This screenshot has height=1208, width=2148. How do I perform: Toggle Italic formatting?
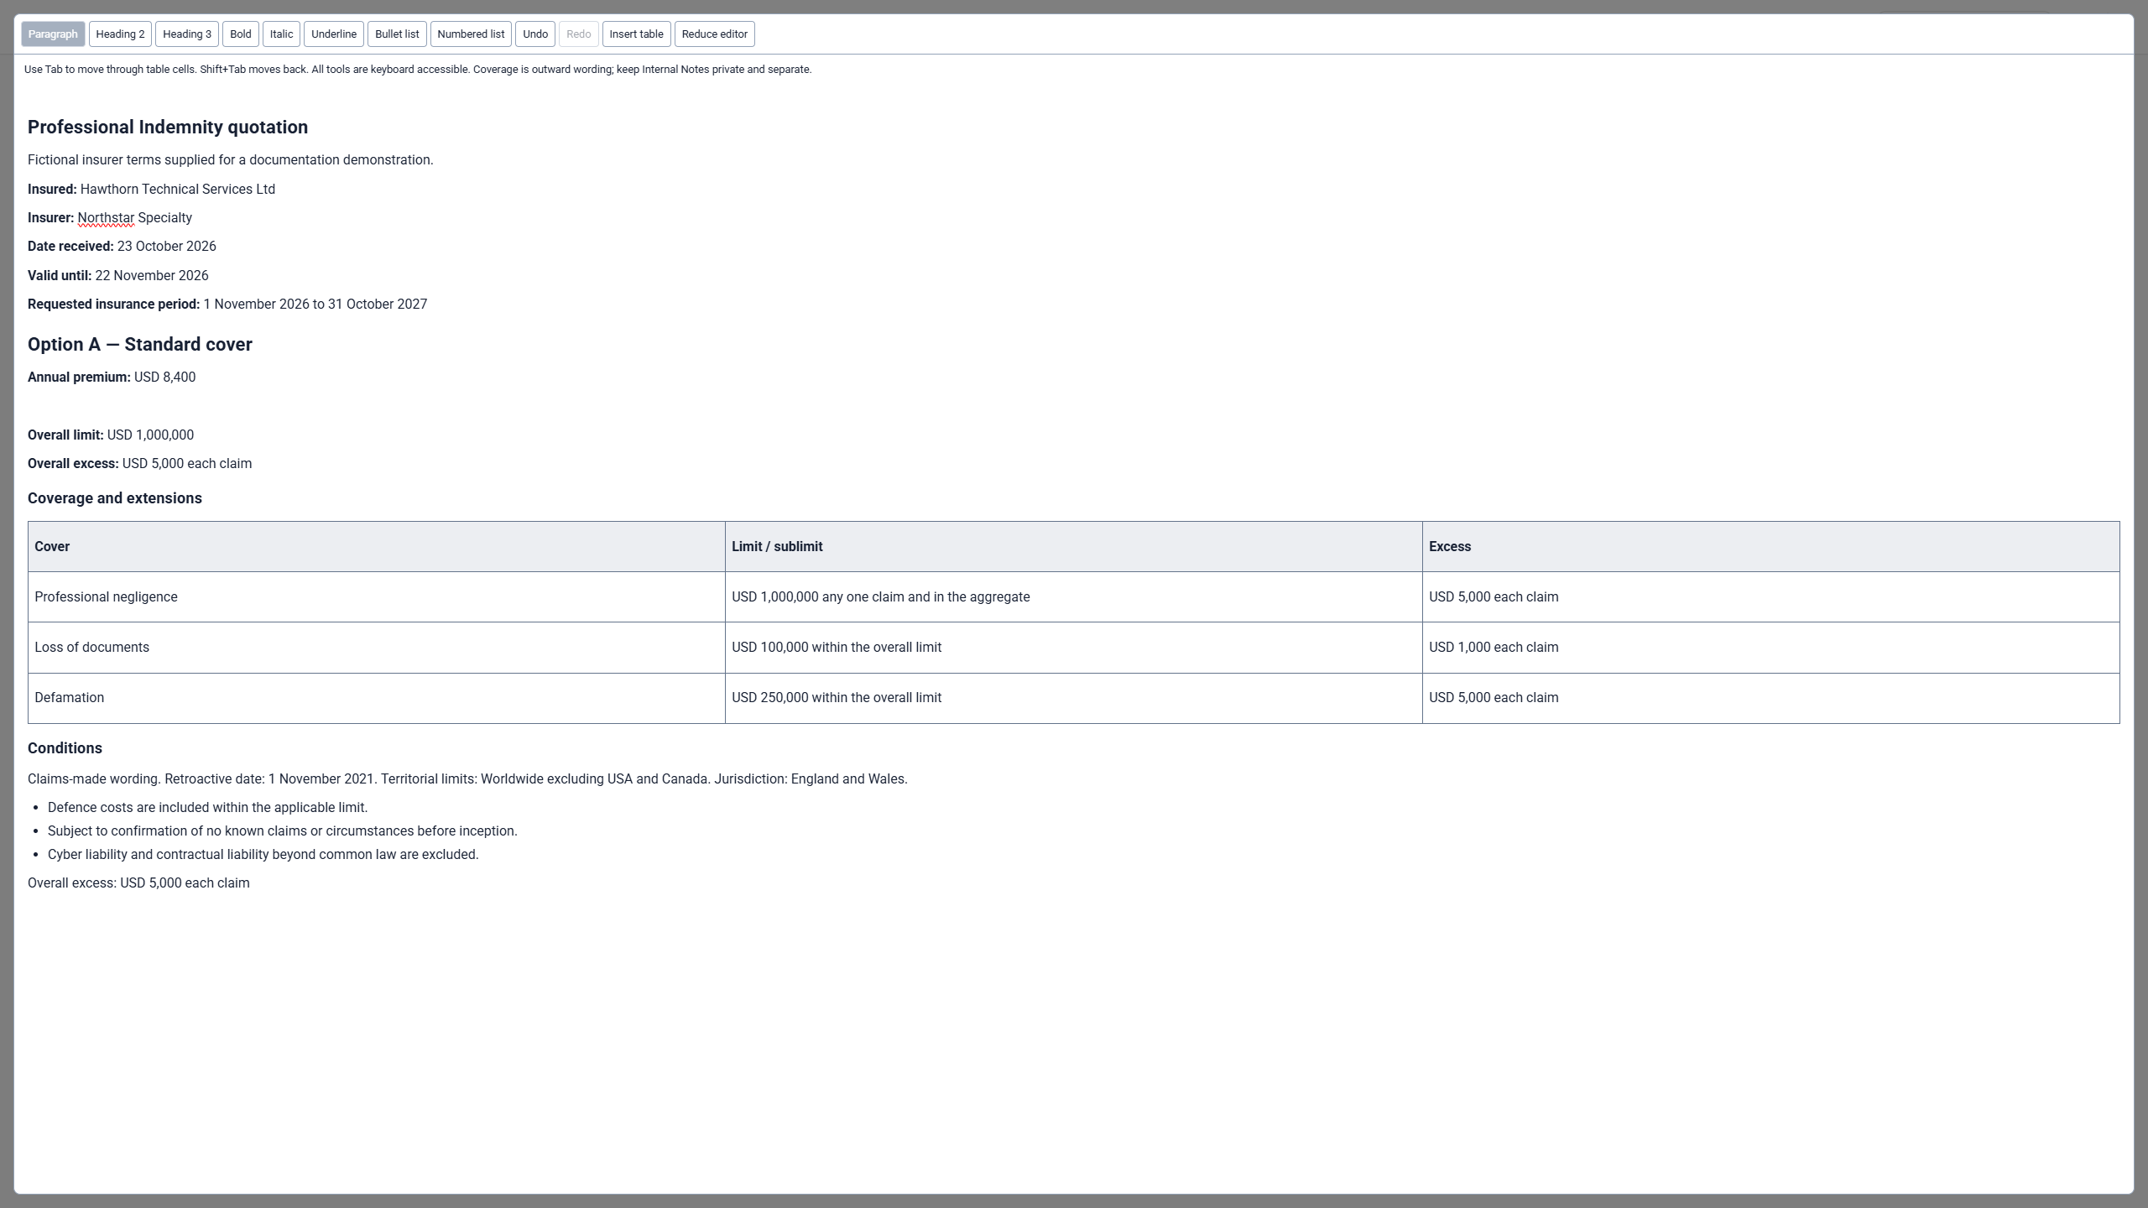[281, 34]
